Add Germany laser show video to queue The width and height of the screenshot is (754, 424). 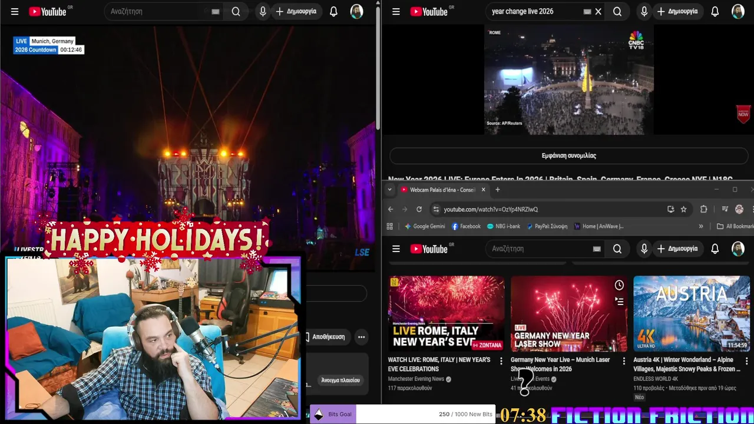(619, 301)
